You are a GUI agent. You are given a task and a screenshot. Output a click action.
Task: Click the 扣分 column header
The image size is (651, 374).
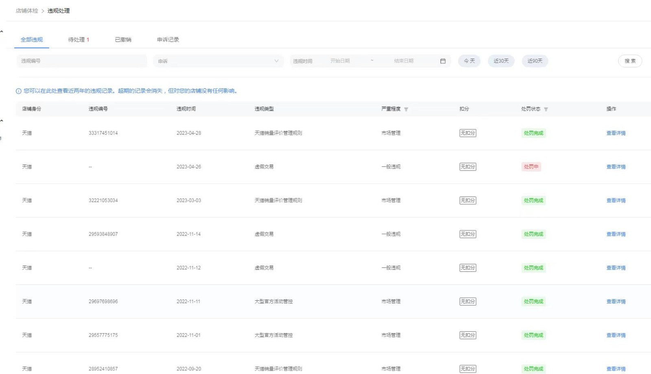point(464,109)
